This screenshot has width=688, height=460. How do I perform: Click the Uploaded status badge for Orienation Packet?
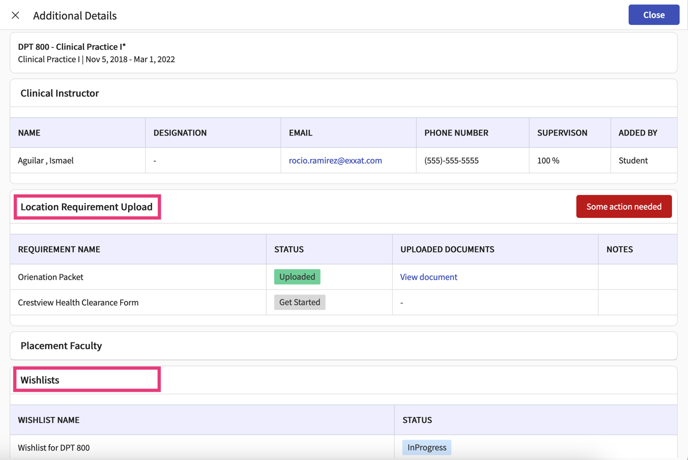coord(297,277)
